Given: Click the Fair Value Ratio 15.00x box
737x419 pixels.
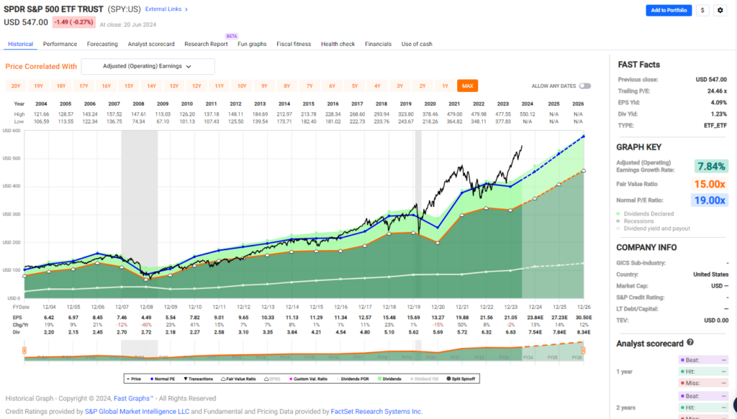Looking at the screenshot, I should 709,183.
